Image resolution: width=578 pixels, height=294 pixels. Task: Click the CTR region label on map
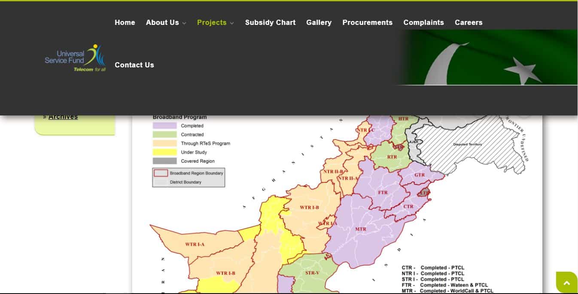coord(408,206)
